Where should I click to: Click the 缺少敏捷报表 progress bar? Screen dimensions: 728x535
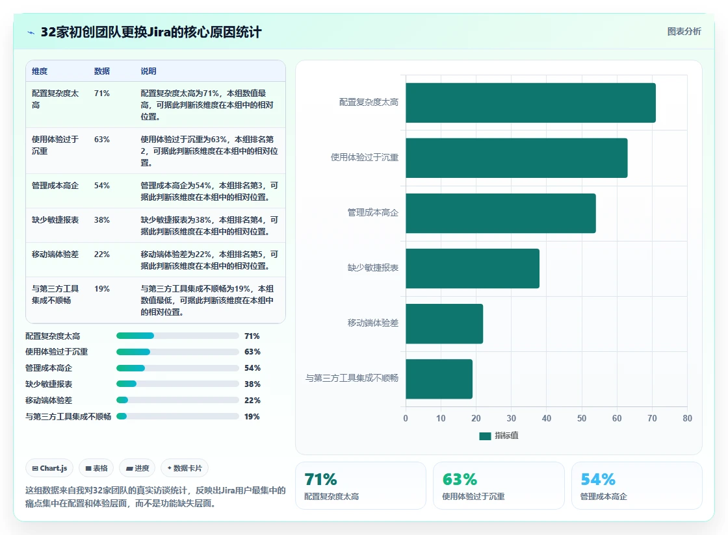[x=177, y=384]
